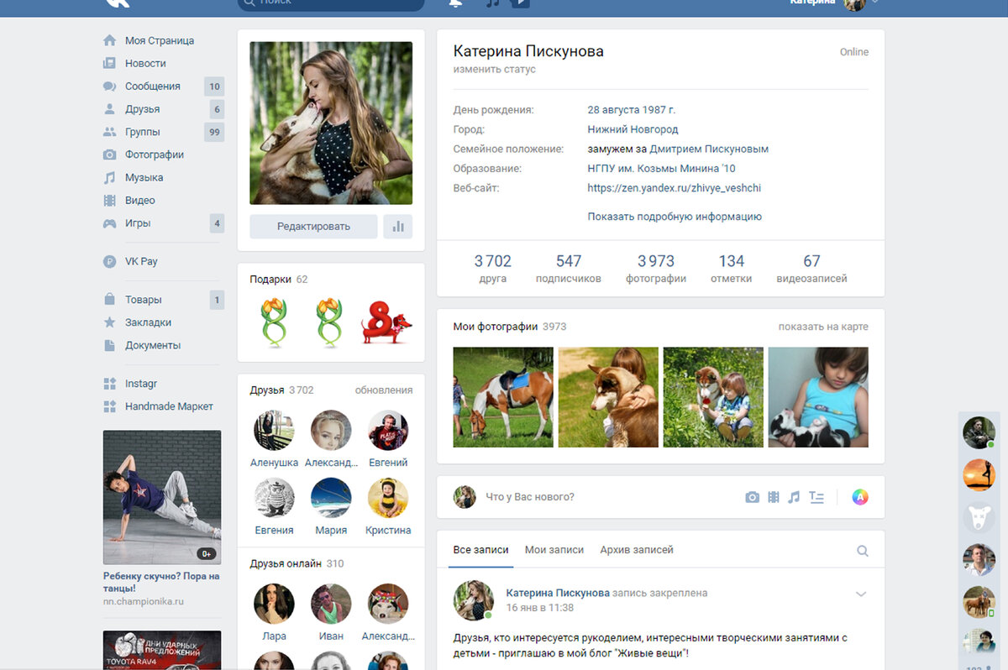Switch to Все записи tab
1008x670 pixels.
[x=480, y=550]
